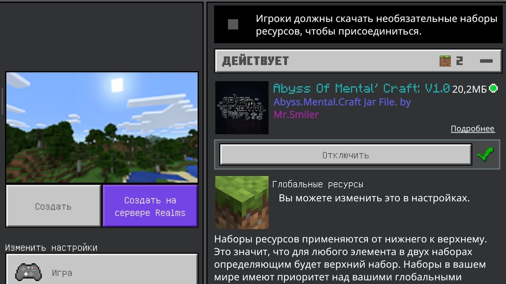506x284 pixels.
Task: Choose Создать на сервере Realms
Action: point(150,206)
